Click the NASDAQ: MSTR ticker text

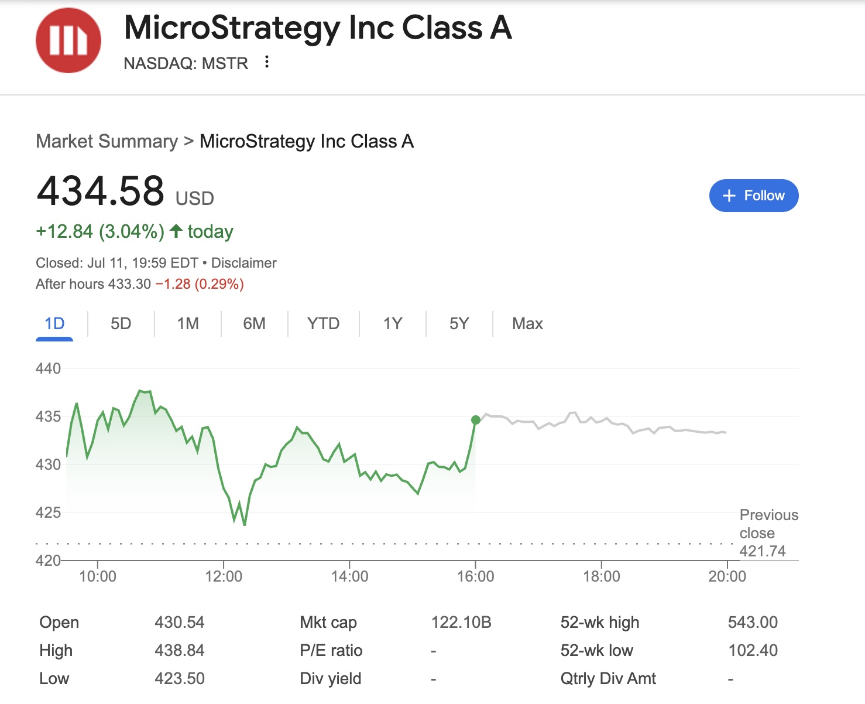click(186, 63)
